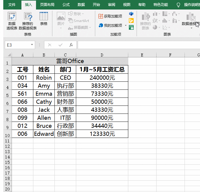Expand the 数据透视图 dropdown arrow
The height and width of the screenshot is (192, 200).
[x=191, y=28]
